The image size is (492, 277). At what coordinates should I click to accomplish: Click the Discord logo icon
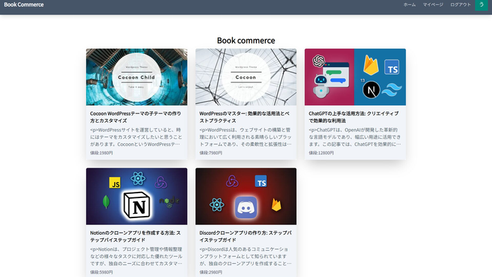pos(246,207)
